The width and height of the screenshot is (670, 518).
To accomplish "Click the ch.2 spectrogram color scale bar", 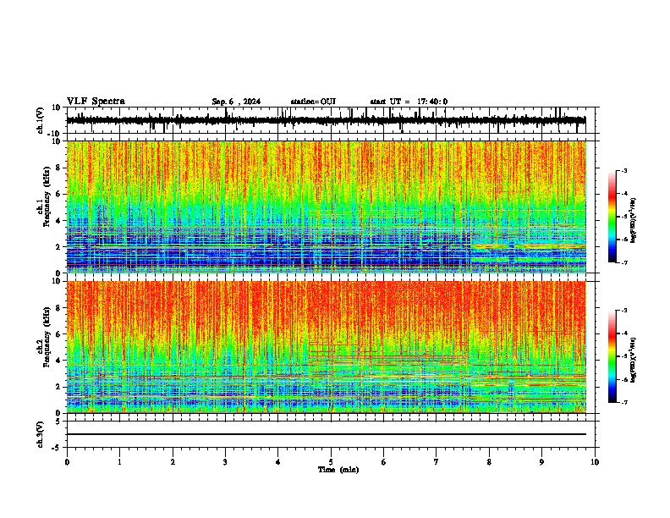I will [612, 356].
